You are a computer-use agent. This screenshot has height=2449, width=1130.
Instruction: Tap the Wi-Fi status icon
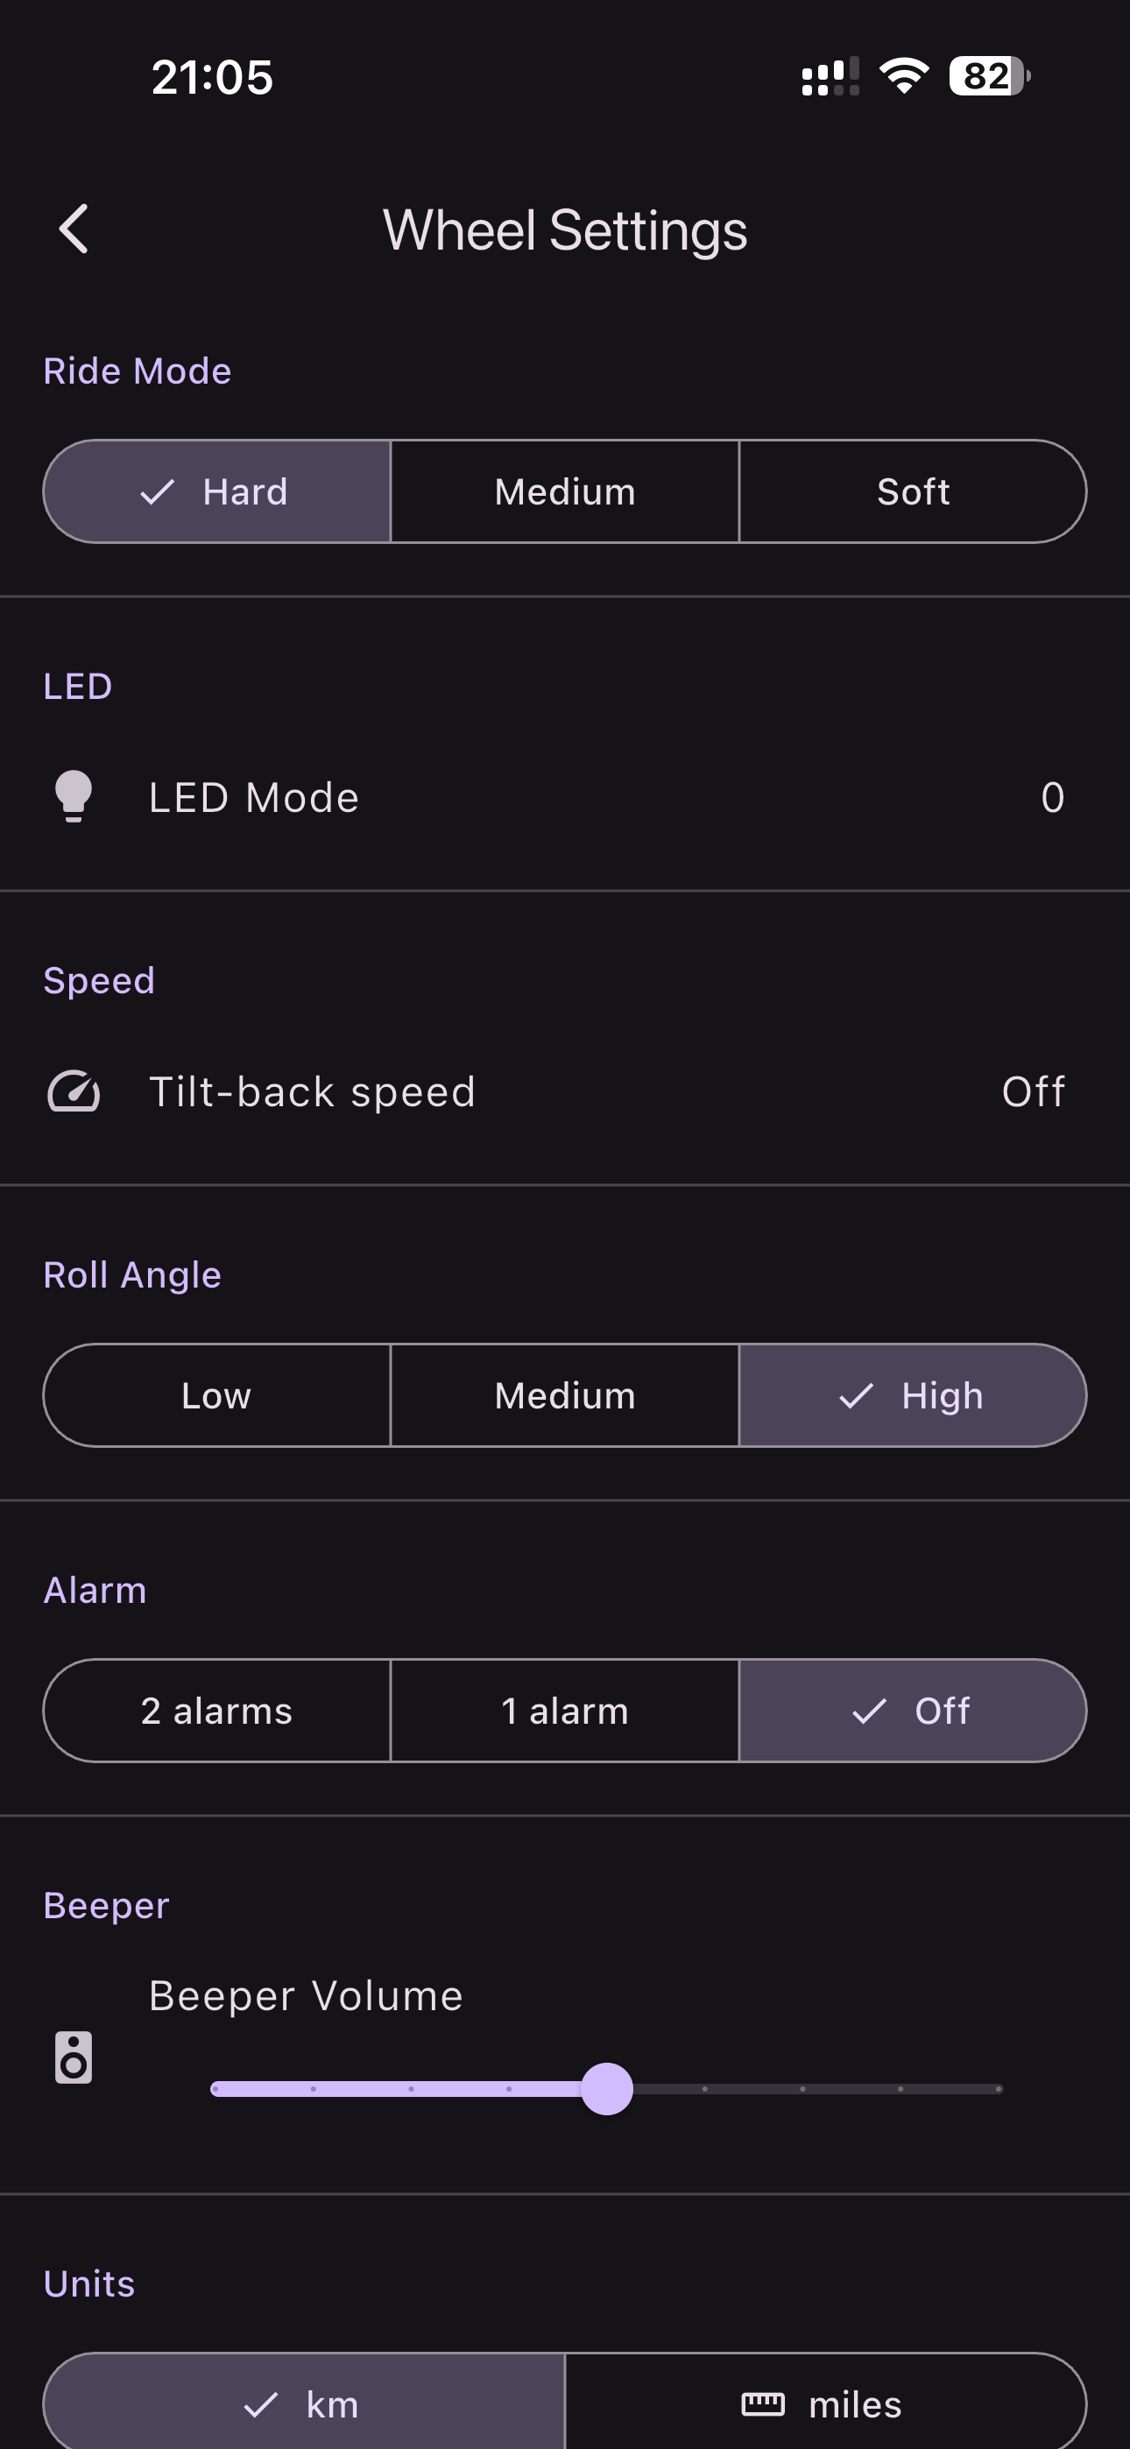[904, 76]
